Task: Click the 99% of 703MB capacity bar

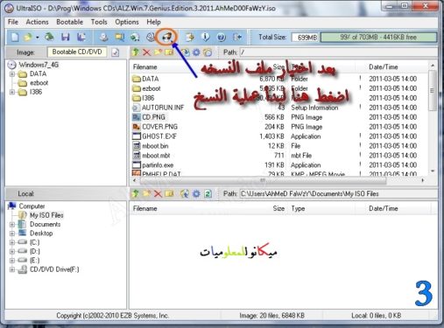Action: (378, 38)
